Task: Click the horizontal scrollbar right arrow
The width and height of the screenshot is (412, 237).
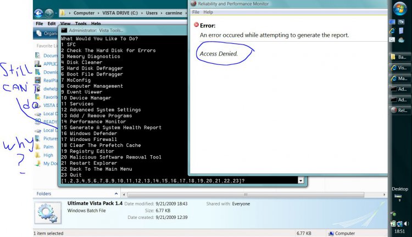Action: tap(384, 195)
